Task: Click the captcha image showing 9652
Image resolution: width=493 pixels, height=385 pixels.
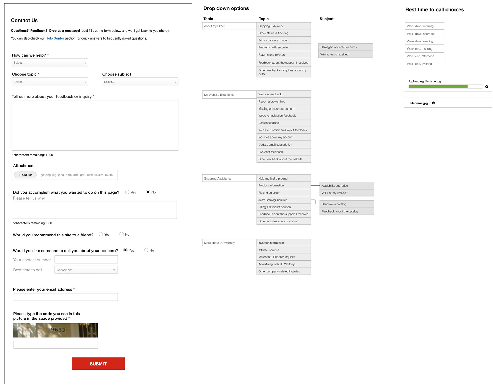Action: click(x=55, y=330)
